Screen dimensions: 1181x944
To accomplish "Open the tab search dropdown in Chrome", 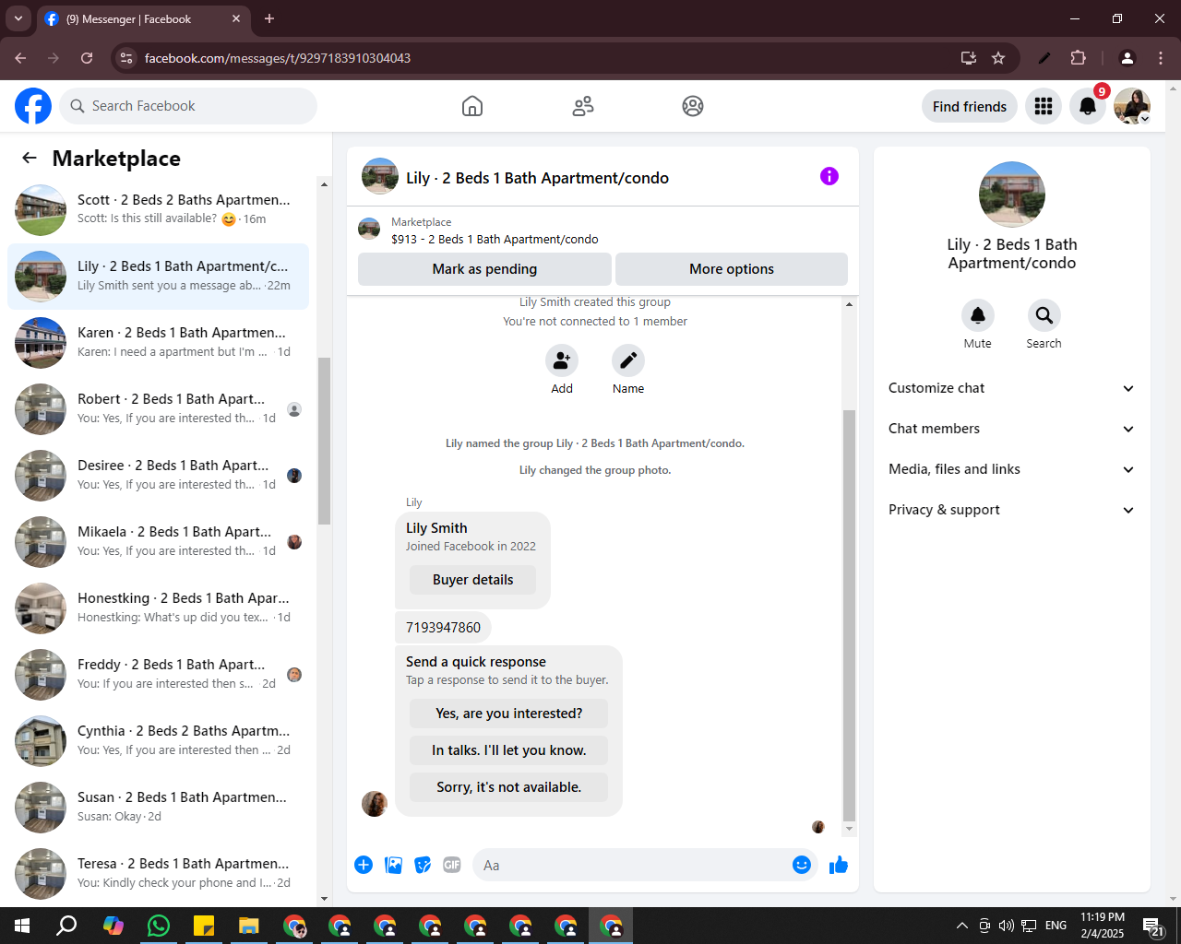I will tap(18, 18).
